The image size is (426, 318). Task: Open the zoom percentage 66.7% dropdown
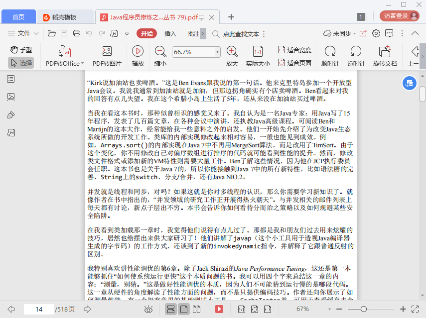[217, 52]
